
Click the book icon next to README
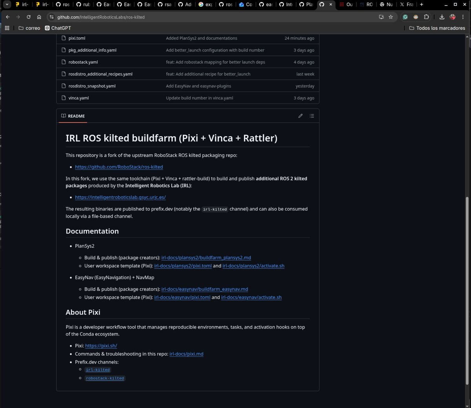64,116
